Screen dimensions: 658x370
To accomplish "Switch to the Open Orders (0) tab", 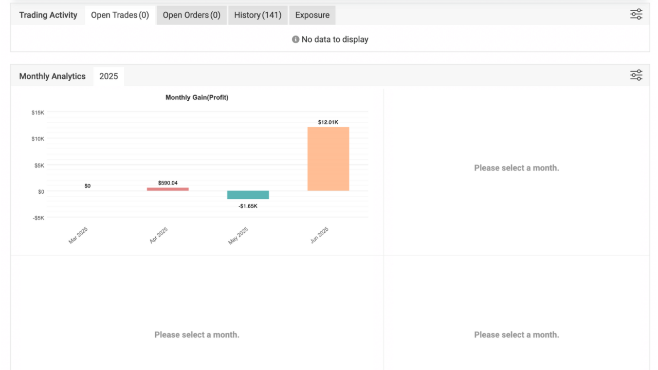I will [x=192, y=15].
